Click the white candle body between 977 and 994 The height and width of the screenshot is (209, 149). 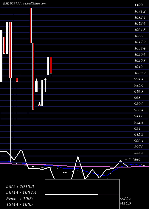[36, 86]
